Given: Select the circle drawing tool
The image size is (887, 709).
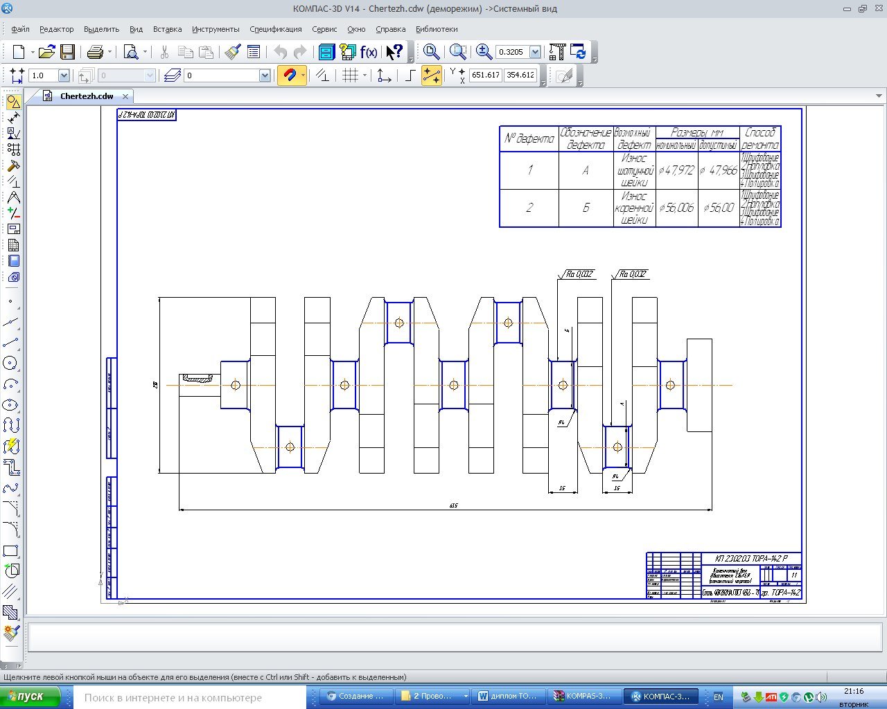Looking at the screenshot, I should pos(10,364).
